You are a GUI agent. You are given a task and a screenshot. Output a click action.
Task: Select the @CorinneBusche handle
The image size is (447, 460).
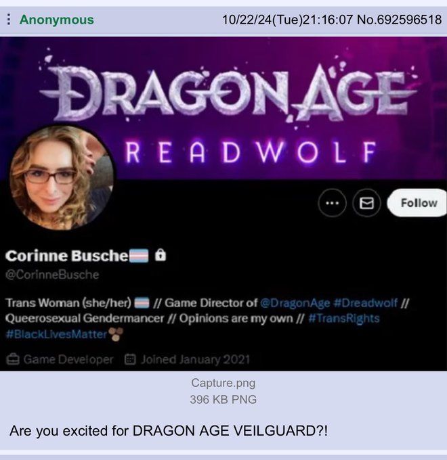pos(52,275)
